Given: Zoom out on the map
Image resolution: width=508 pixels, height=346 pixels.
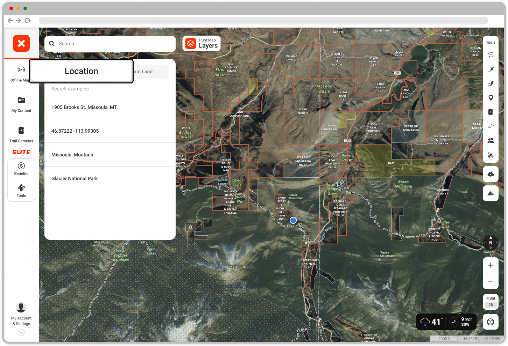Looking at the screenshot, I should click(491, 281).
